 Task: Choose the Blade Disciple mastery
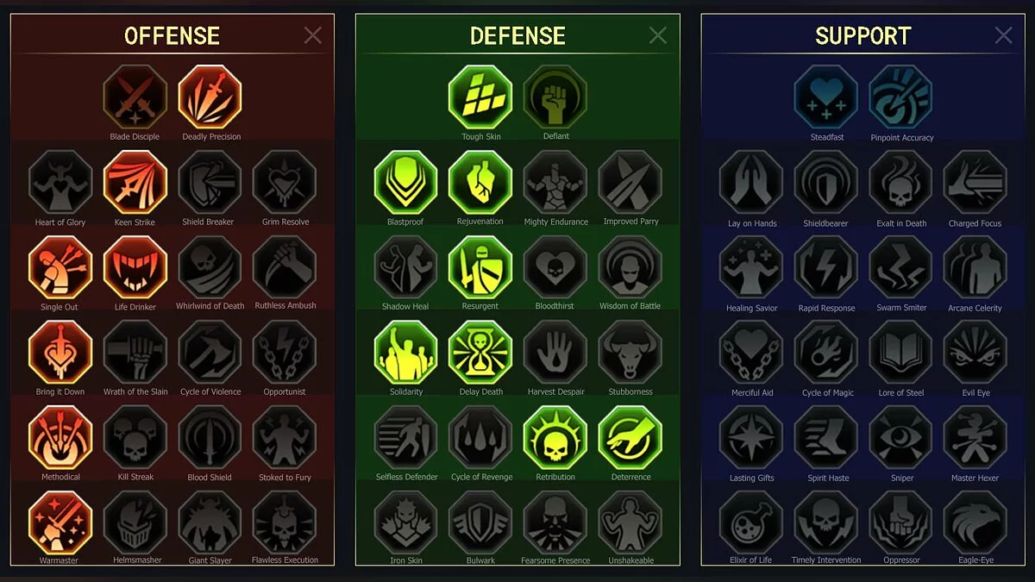click(135, 97)
